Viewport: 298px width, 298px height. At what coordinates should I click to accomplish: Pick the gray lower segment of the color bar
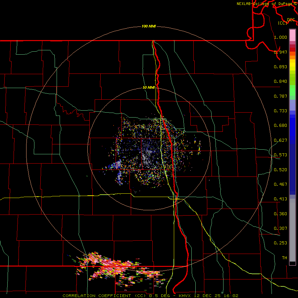[x=292, y=230]
